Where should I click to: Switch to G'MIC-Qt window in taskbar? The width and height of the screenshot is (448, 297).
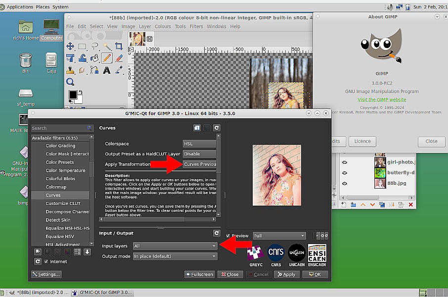click(x=103, y=293)
